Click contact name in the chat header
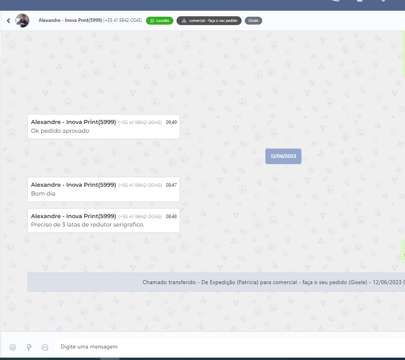Image resolution: width=405 pixels, height=360 pixels. (70, 20)
